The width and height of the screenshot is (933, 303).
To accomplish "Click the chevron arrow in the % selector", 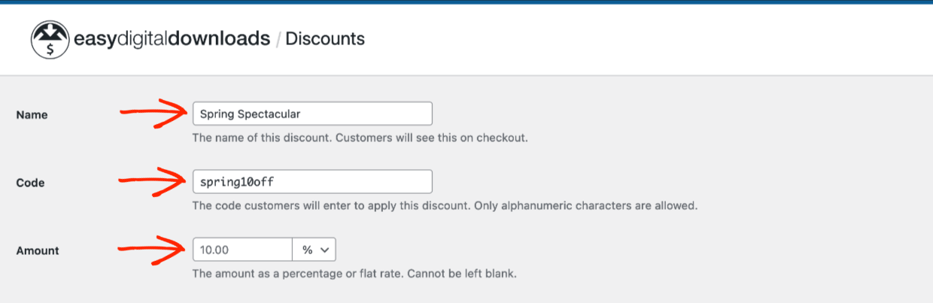I will [324, 250].
